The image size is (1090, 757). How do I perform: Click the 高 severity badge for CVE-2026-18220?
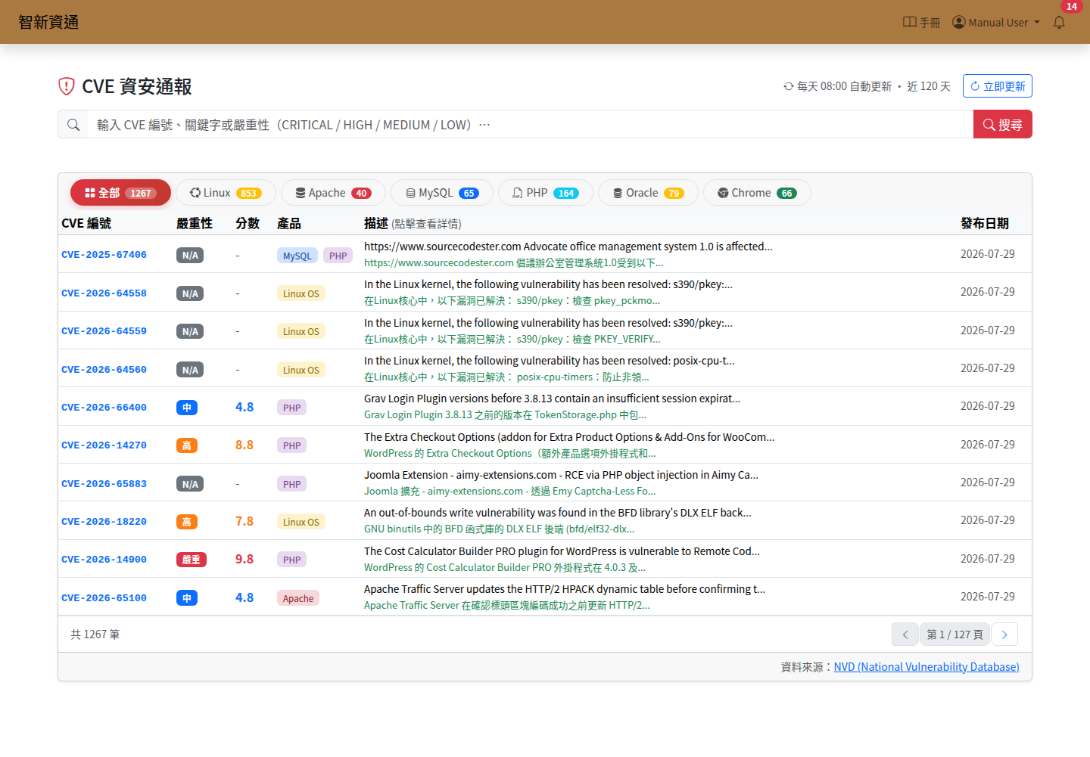(x=187, y=522)
